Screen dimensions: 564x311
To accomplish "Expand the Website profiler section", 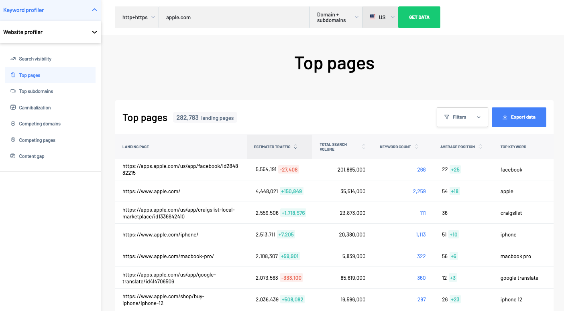I will point(94,32).
